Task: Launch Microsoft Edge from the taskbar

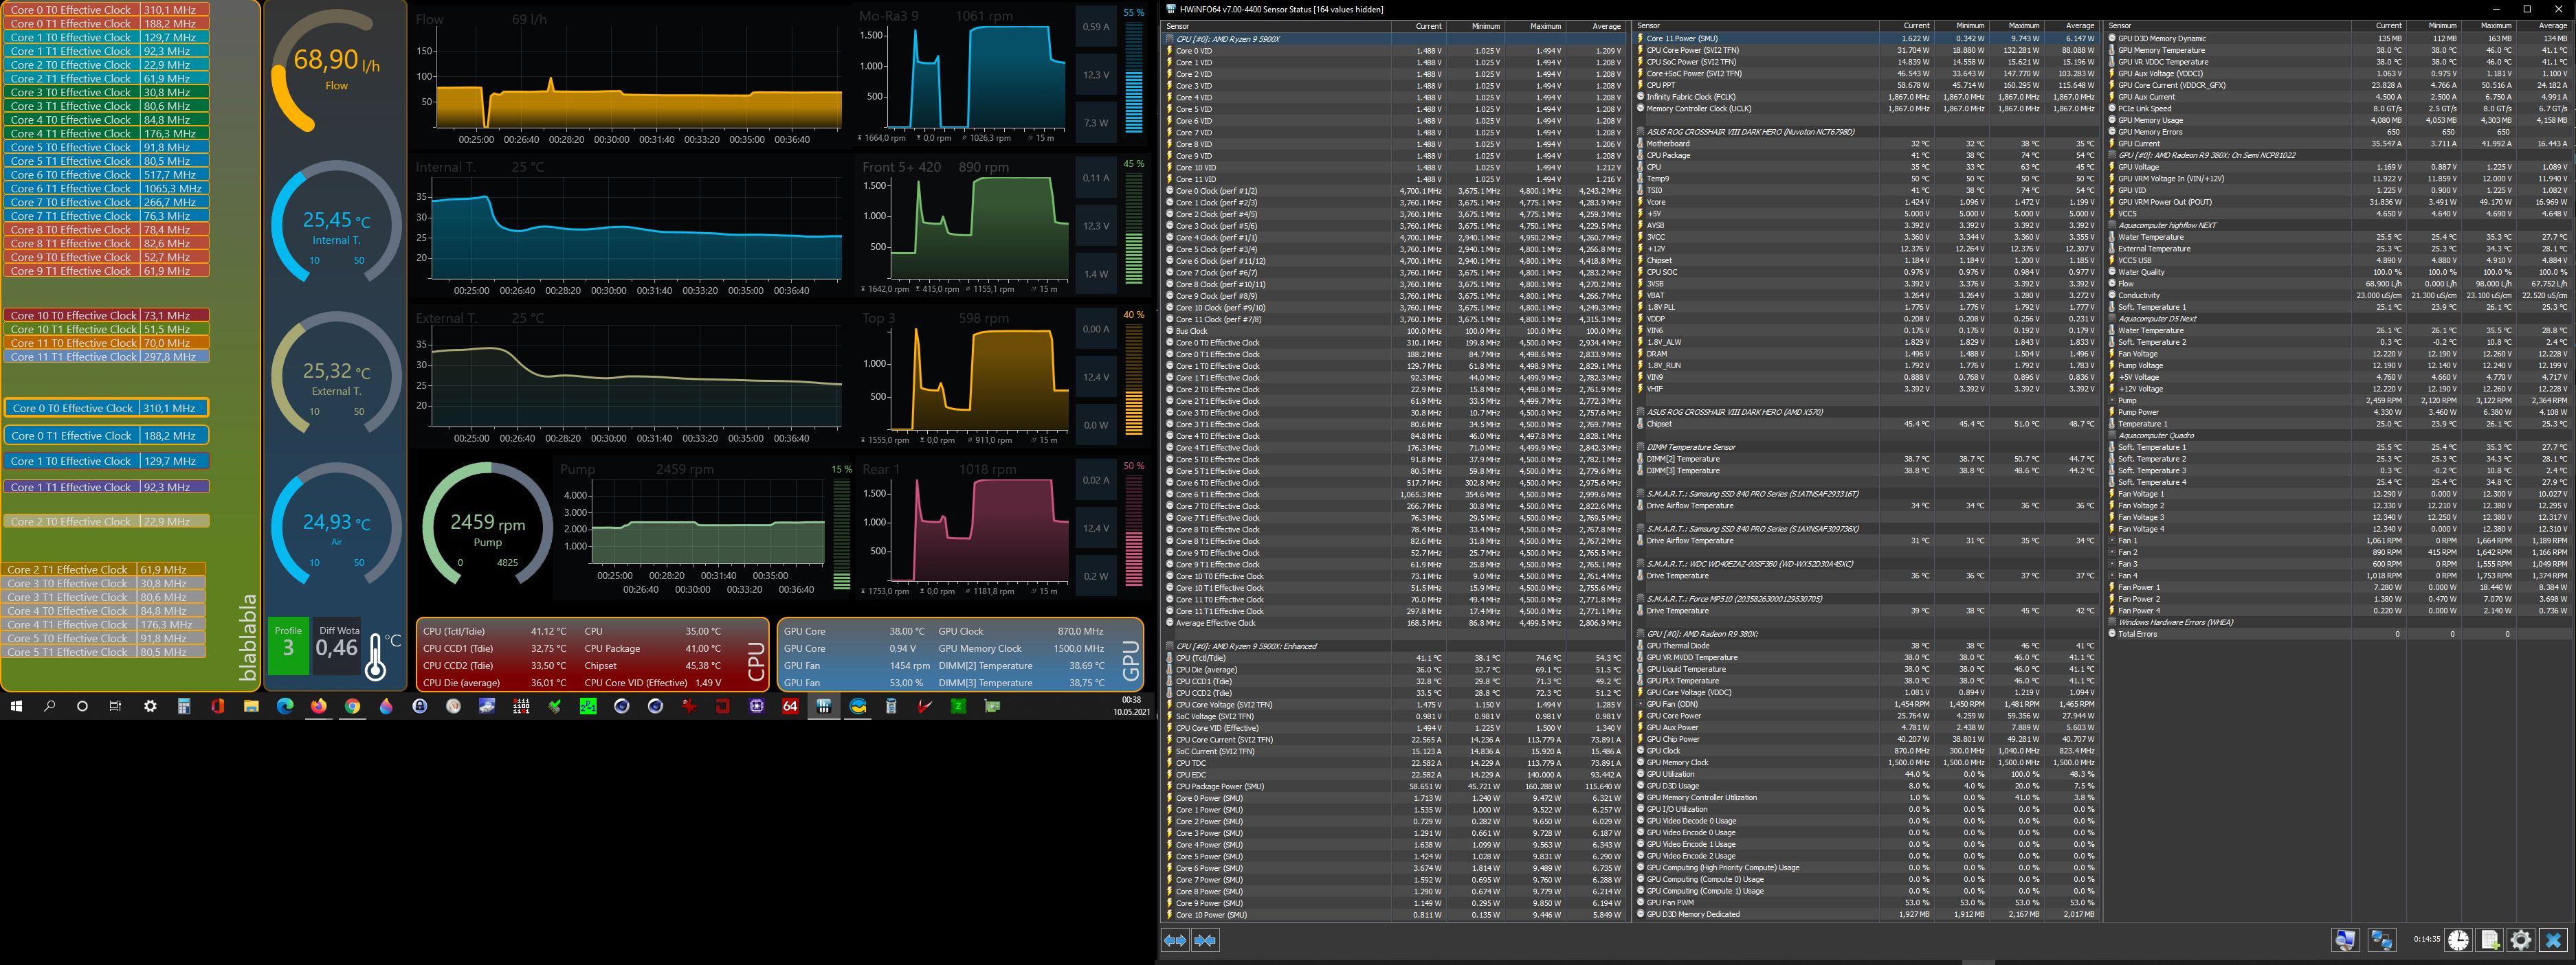Action: pos(285,706)
